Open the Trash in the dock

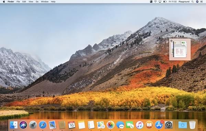tap(192, 125)
